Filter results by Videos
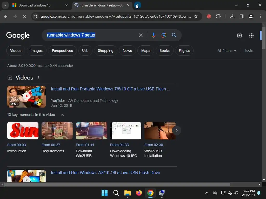 16,51
